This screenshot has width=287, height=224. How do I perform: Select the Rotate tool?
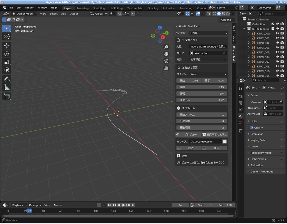pyautogui.click(x=7, y=54)
